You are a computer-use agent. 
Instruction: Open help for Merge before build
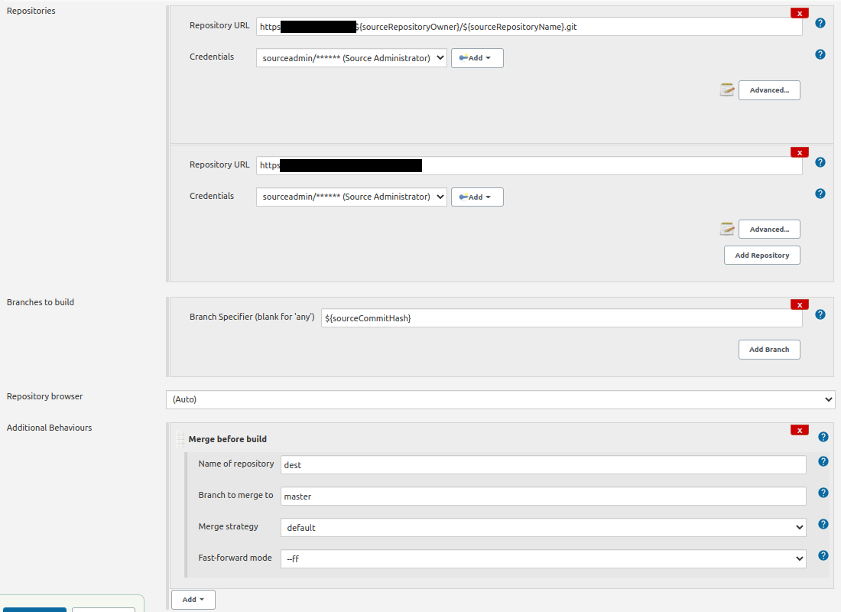(x=823, y=437)
